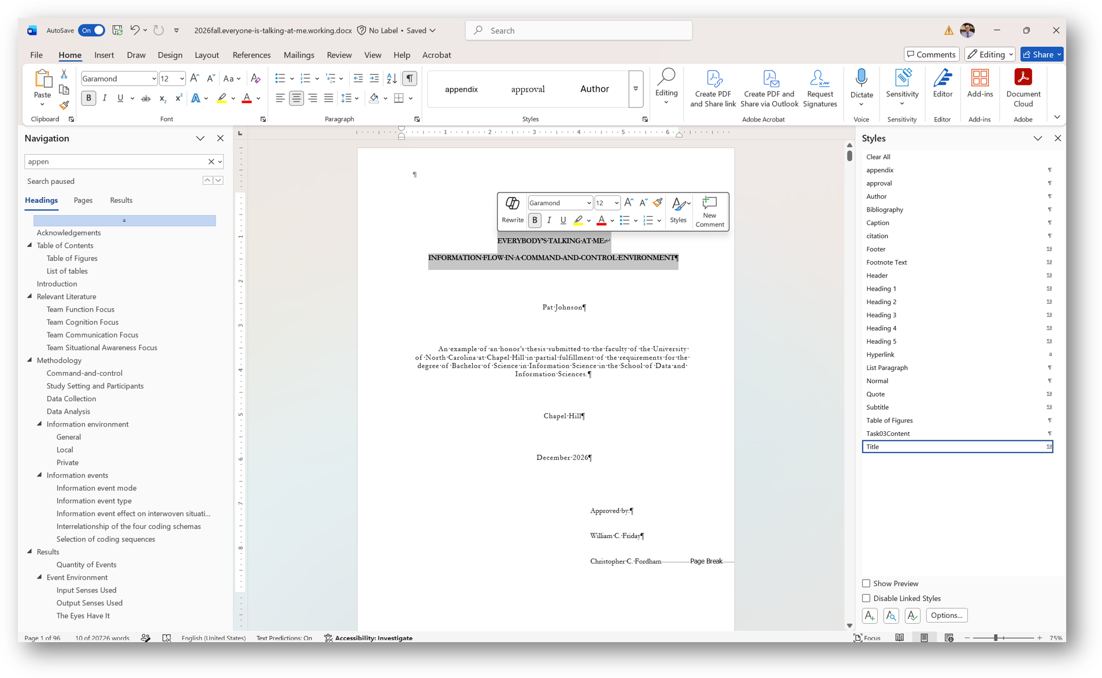
Task: Open the References ribbon tab
Action: (x=251, y=55)
